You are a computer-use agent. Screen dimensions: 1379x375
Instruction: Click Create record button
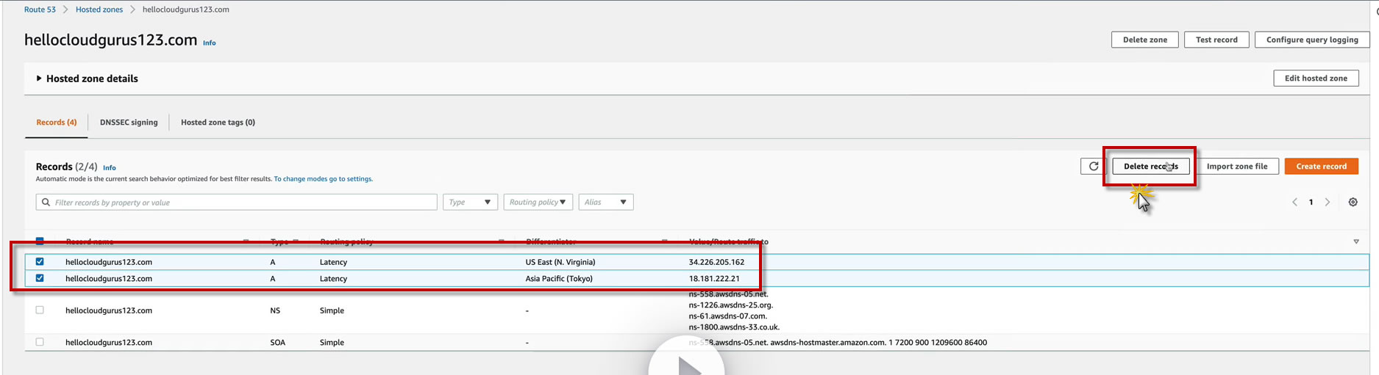coord(1321,167)
